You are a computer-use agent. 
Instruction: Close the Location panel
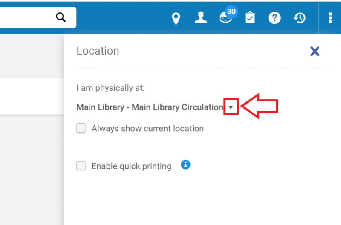point(315,51)
